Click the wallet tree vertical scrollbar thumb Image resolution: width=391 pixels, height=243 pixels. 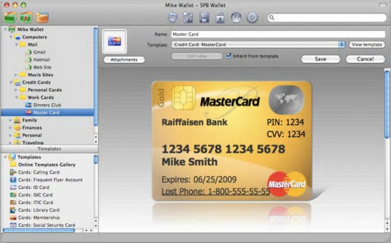click(x=96, y=76)
